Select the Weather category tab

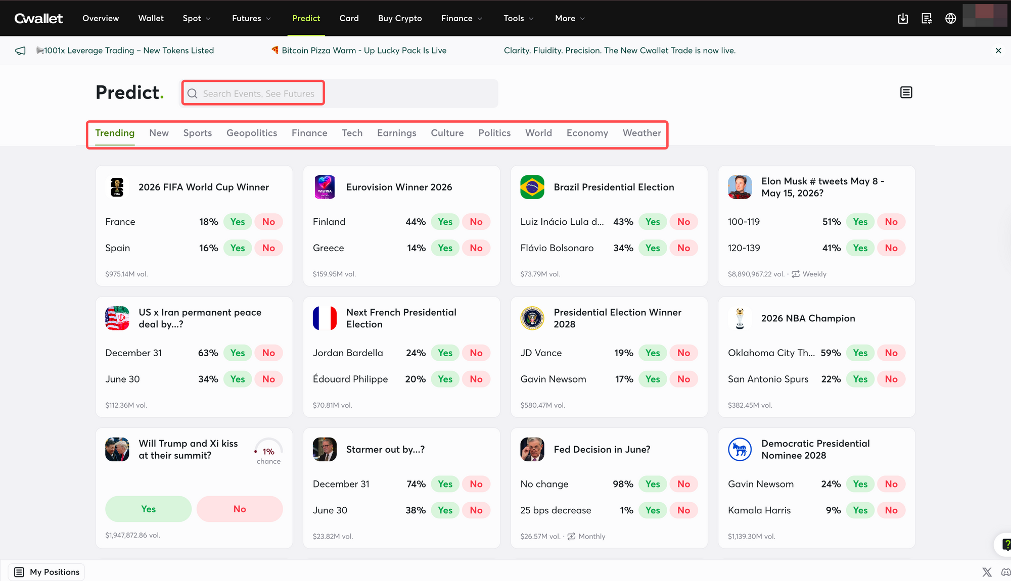point(641,133)
